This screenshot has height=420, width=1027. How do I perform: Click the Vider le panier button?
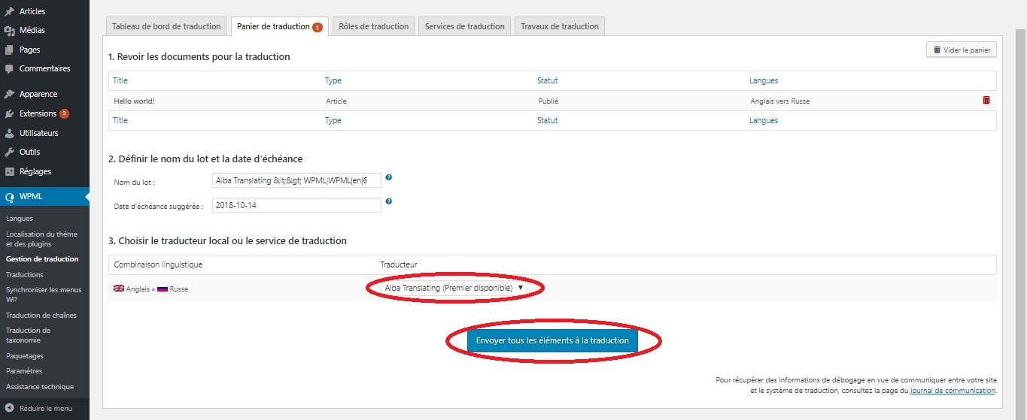pyautogui.click(x=961, y=50)
